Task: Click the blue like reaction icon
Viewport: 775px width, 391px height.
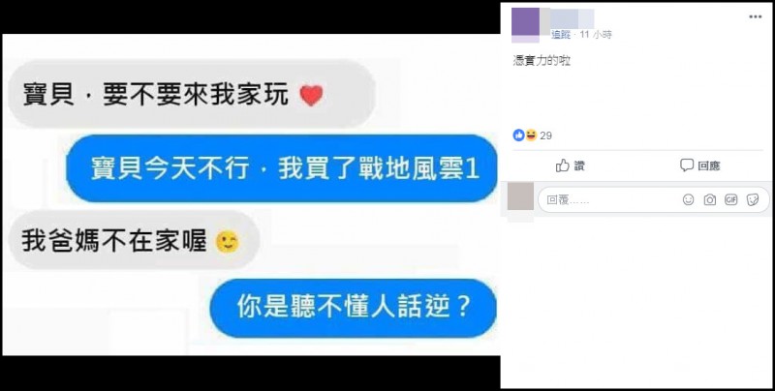Action: coord(518,135)
